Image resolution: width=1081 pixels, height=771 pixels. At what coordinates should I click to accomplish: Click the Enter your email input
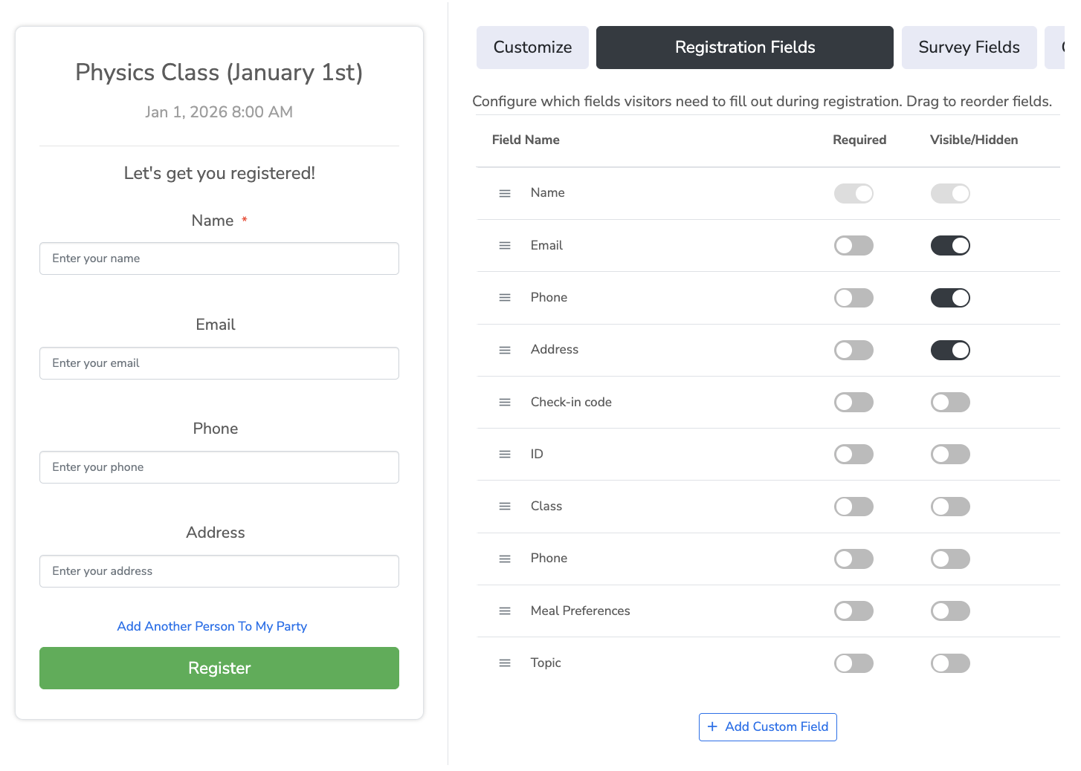tap(219, 363)
